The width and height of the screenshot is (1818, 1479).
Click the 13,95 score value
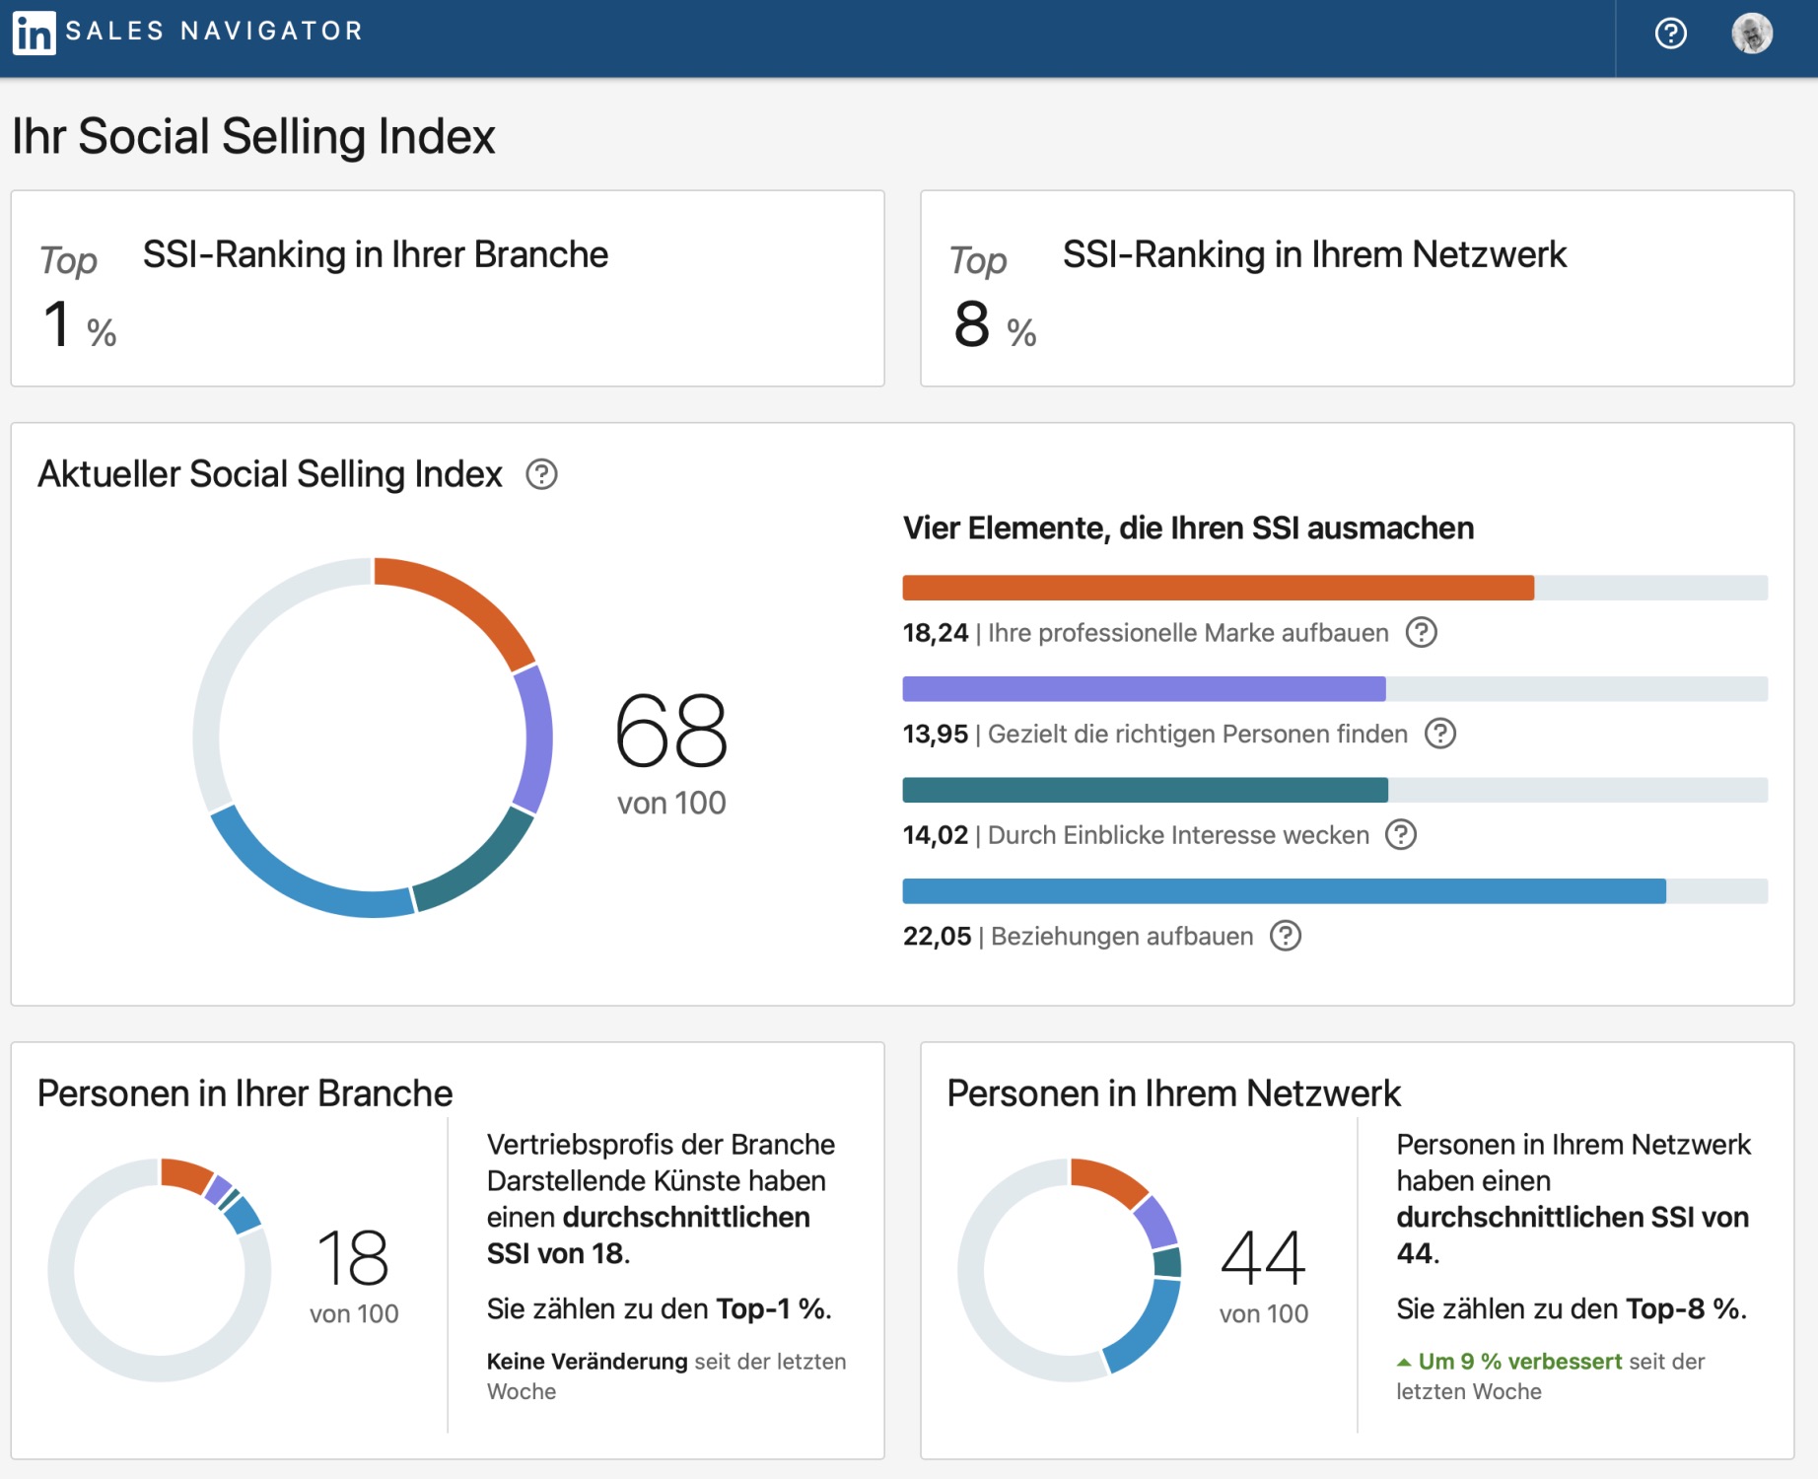tap(936, 735)
